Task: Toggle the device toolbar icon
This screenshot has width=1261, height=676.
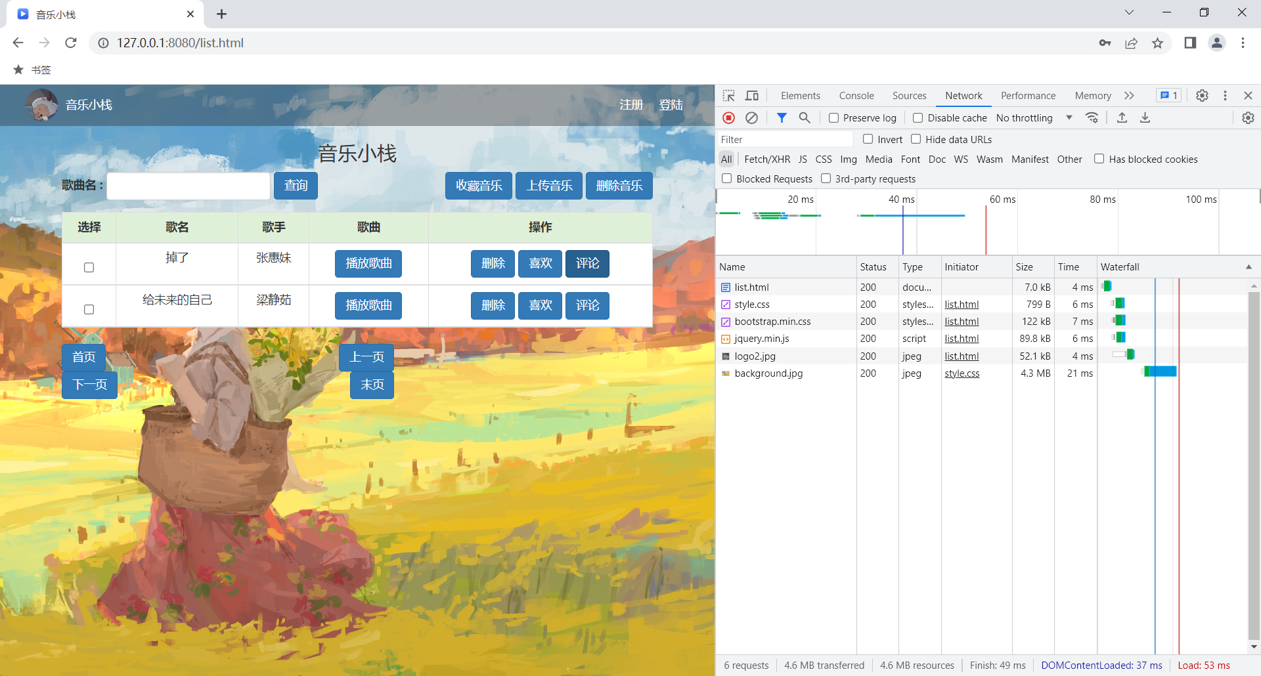Action: [752, 96]
